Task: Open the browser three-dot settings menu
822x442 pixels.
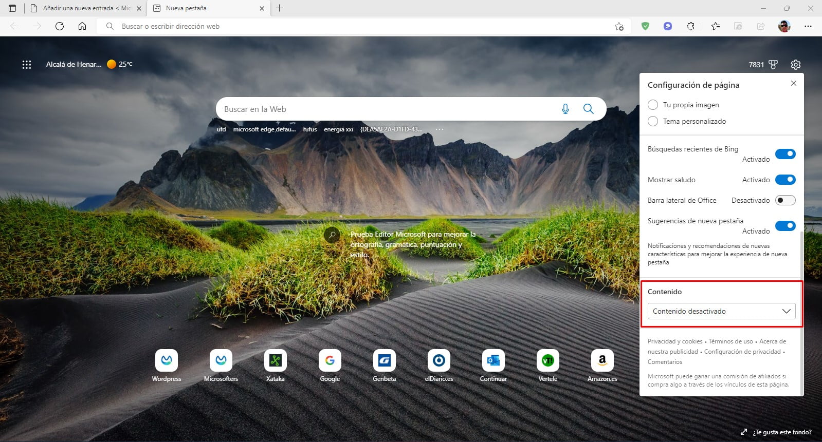Action: (x=808, y=26)
